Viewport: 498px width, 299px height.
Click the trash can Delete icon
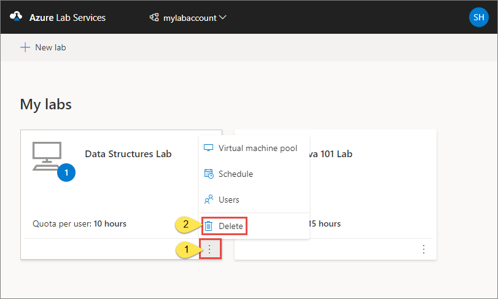click(208, 226)
